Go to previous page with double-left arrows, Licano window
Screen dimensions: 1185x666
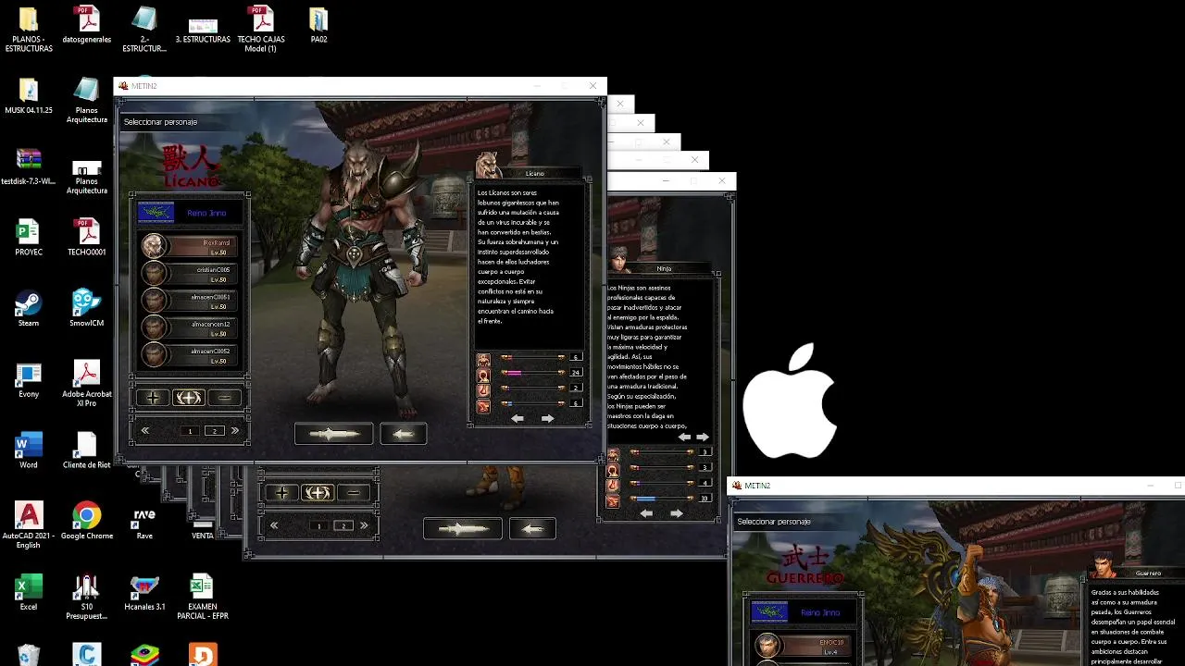point(145,431)
